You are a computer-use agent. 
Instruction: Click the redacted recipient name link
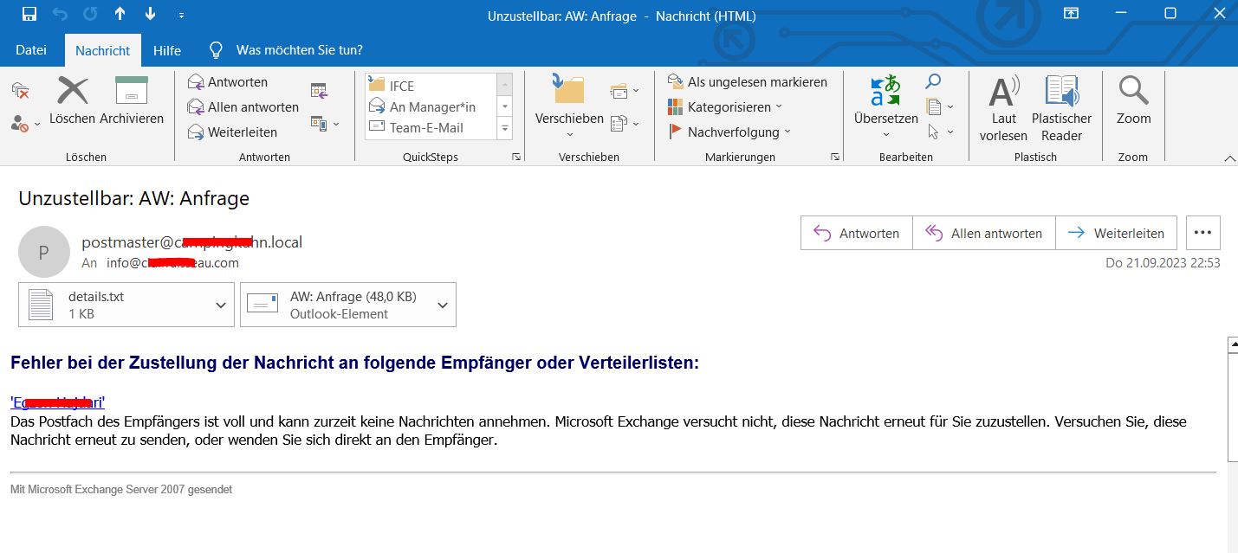57,402
